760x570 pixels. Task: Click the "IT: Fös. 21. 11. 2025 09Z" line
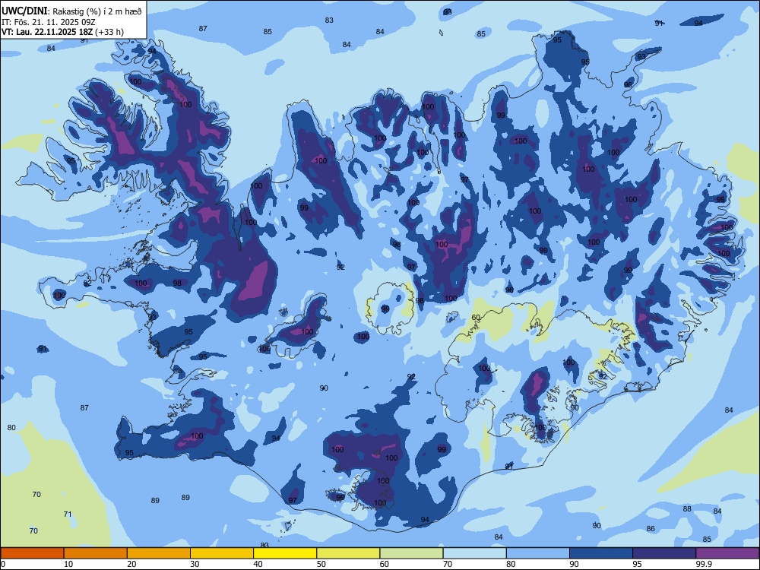49,22
